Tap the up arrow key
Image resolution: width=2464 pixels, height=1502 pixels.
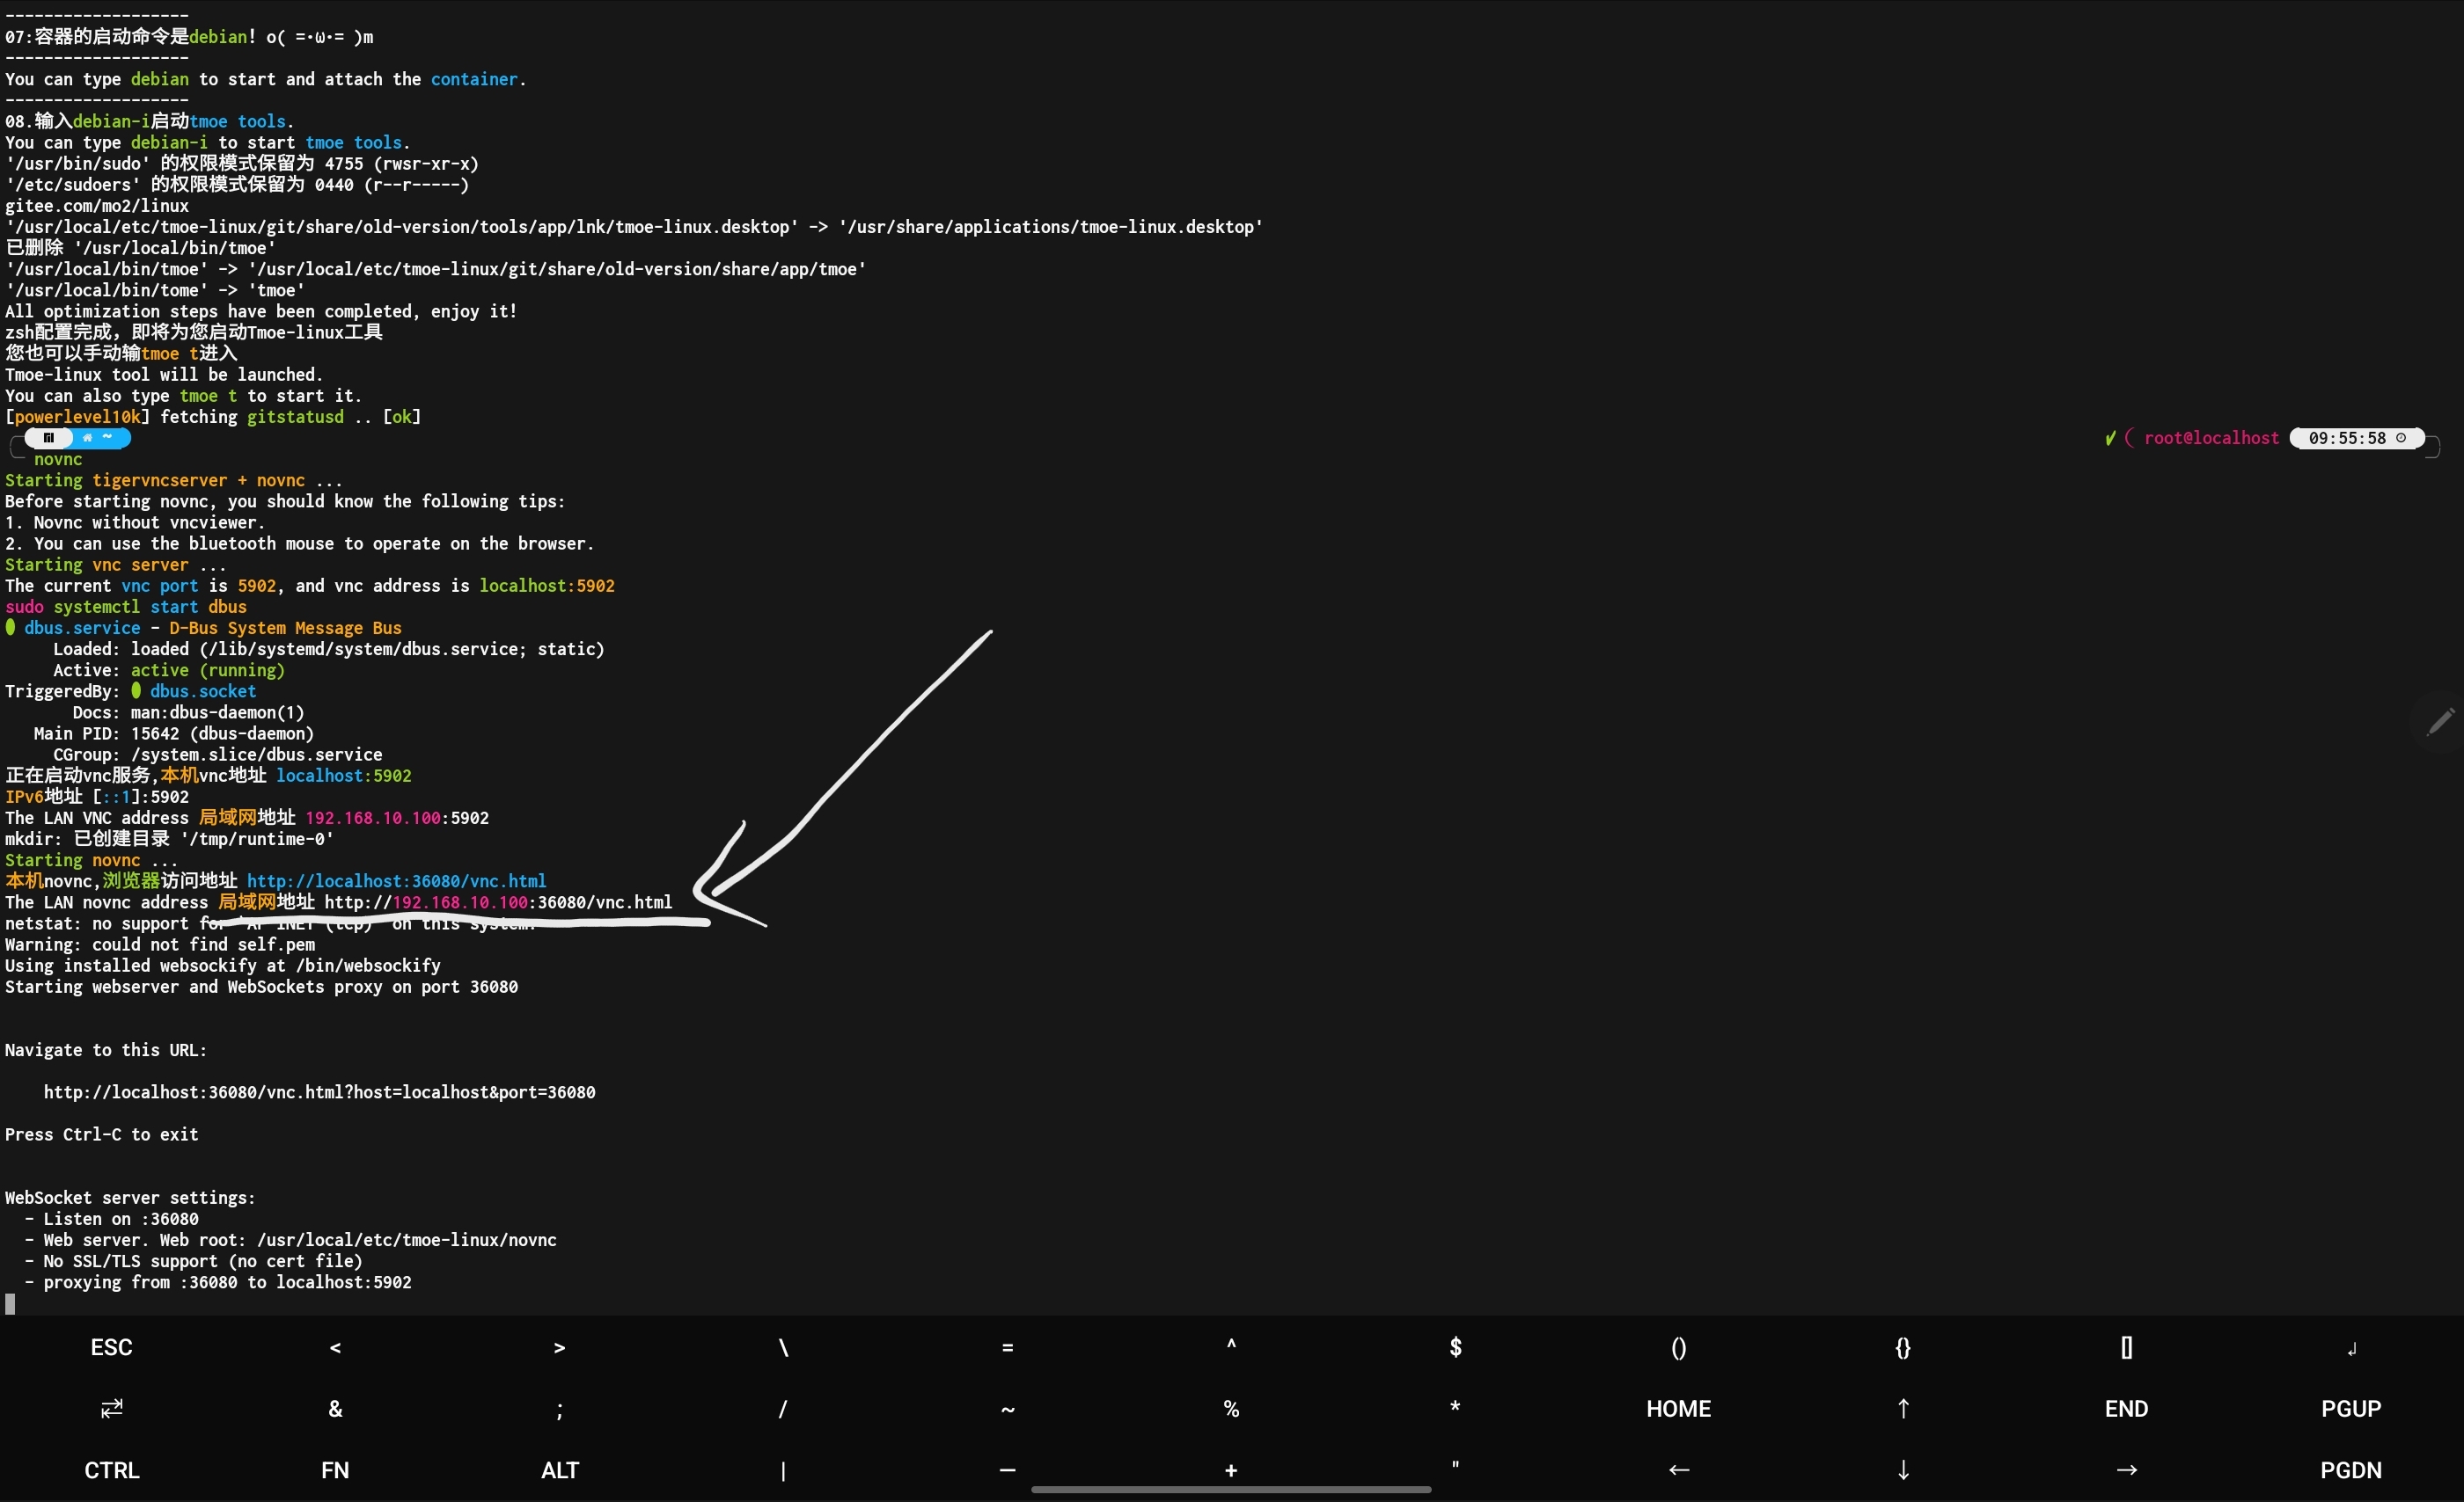point(1903,1408)
